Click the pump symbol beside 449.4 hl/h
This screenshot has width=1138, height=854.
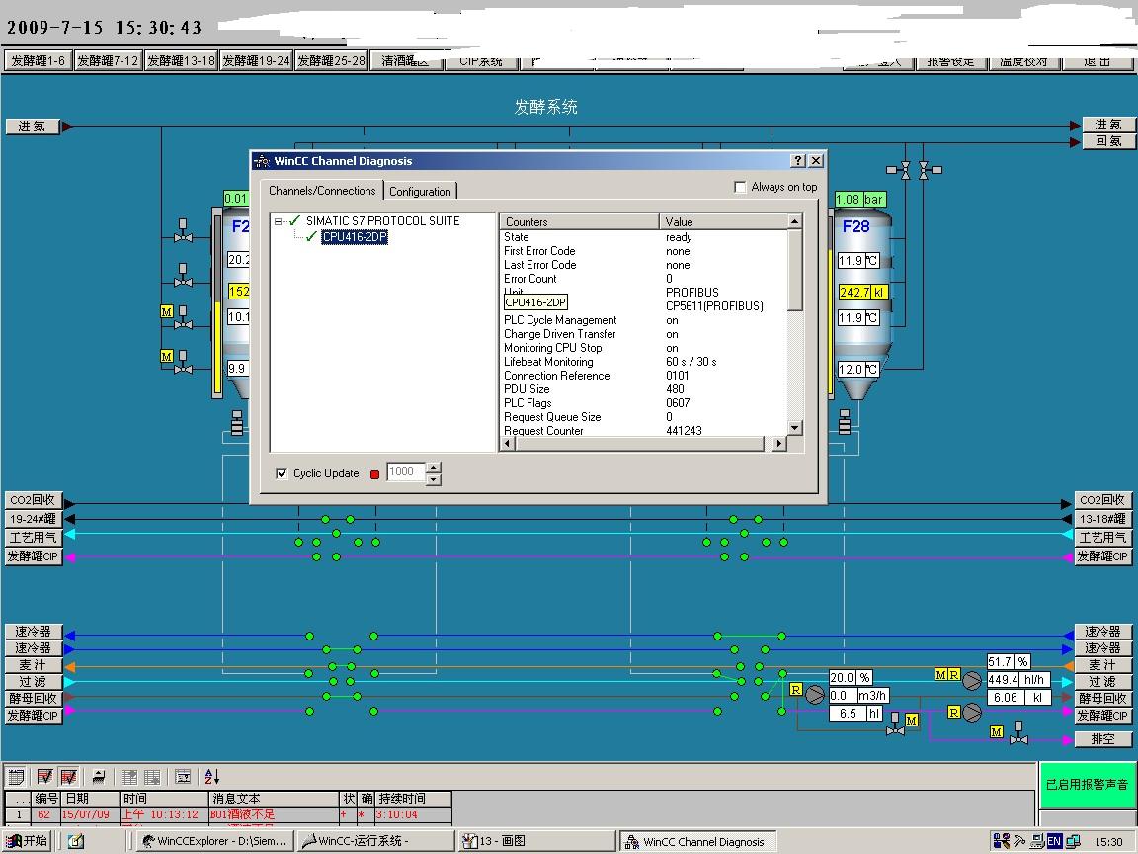pos(972,680)
